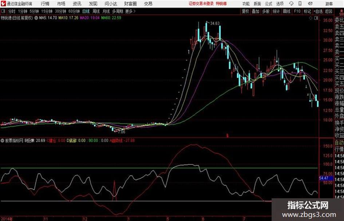Click the A趋势线 -27.88 indicator value
This screenshot has width=344, height=221.
(x=122, y=140)
